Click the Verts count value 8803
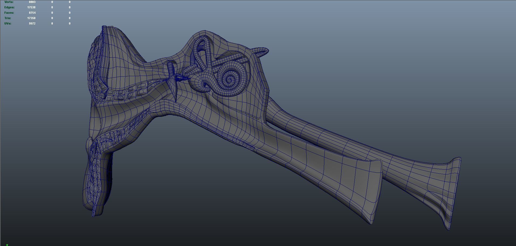The image size is (516, 246). pos(32,2)
